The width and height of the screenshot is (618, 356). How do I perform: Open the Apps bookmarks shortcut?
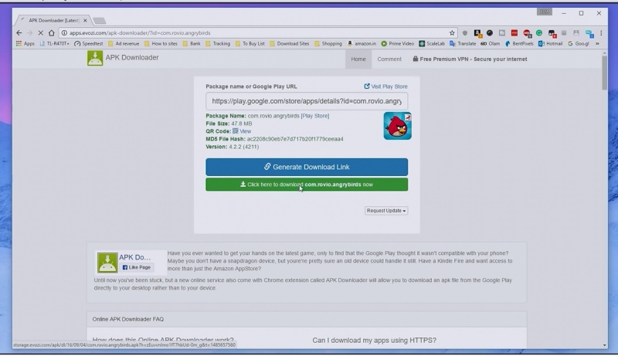pos(25,44)
